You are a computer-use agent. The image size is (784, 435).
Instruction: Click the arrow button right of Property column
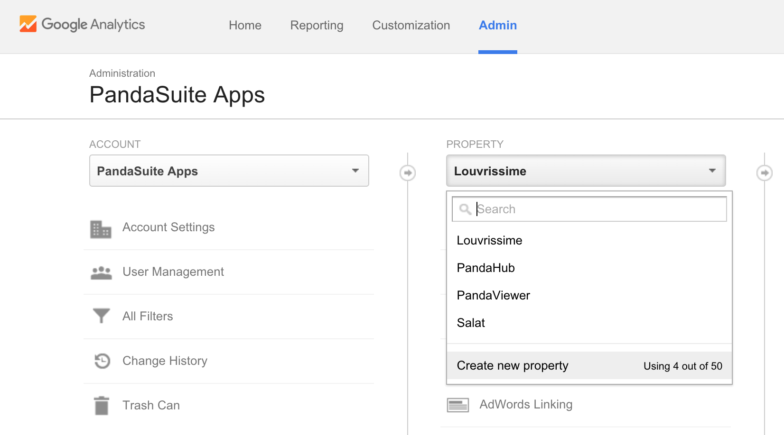point(764,172)
